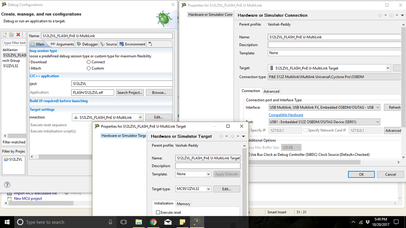This screenshot has height=228, width=406.
Task: Click the help question mark icon
Action: point(7,185)
